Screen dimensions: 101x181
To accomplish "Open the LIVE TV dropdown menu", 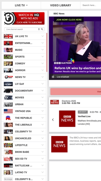I will tap(21, 5).
